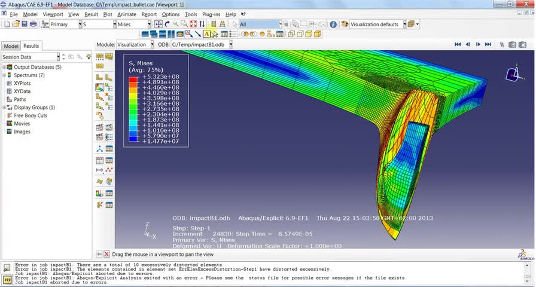Open the All selection filter dropdown
Screen dimensions: 536x287
click(281, 25)
